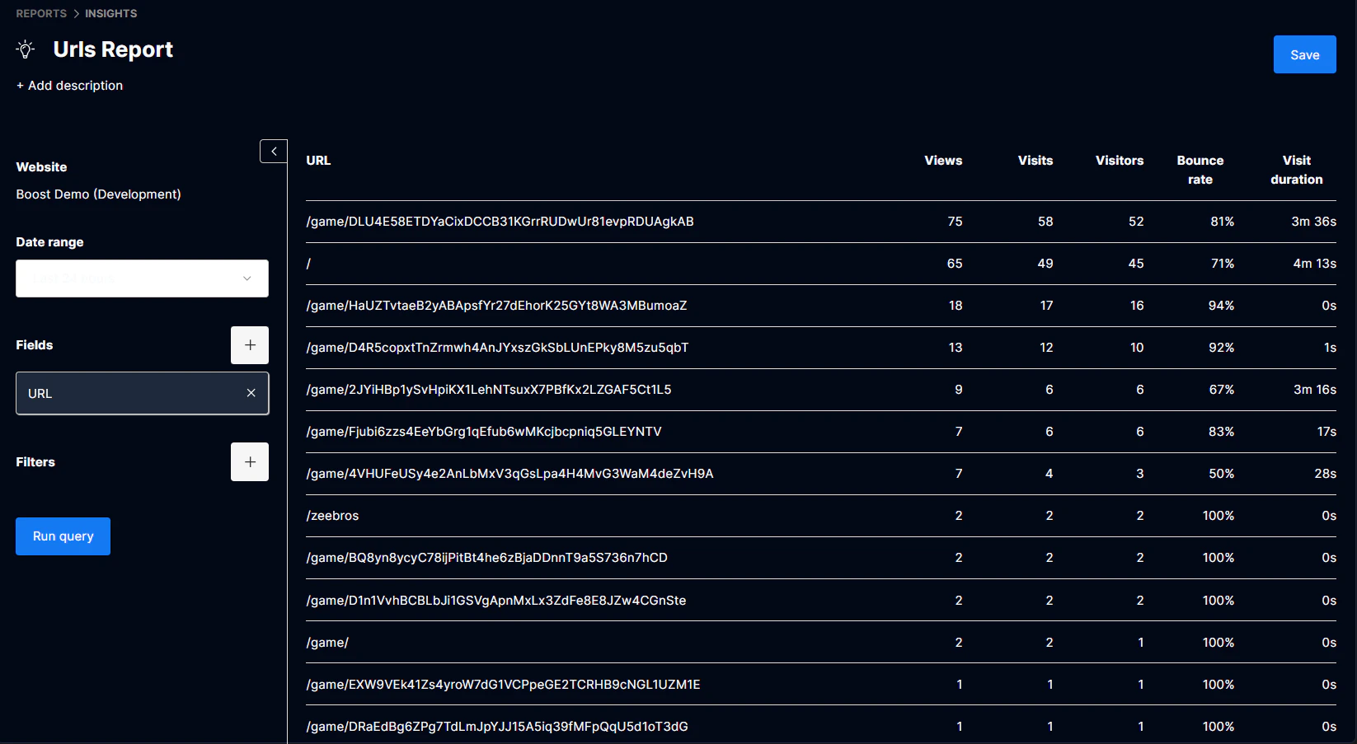This screenshot has height=744, width=1357.
Task: Navigate to the REPORTS breadcrumb
Action: pos(41,13)
